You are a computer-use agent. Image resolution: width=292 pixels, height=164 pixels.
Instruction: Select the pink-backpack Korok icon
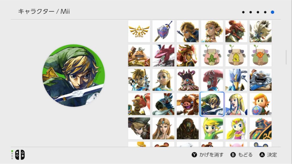212,56
